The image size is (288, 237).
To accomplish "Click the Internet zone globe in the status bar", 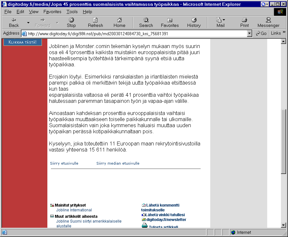I will [233, 233].
